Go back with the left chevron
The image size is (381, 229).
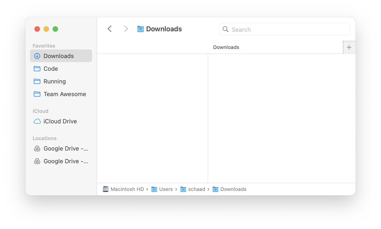pos(110,29)
